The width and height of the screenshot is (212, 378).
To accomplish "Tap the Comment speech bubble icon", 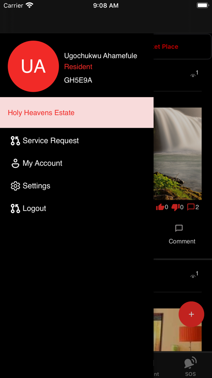I will click(x=179, y=228).
